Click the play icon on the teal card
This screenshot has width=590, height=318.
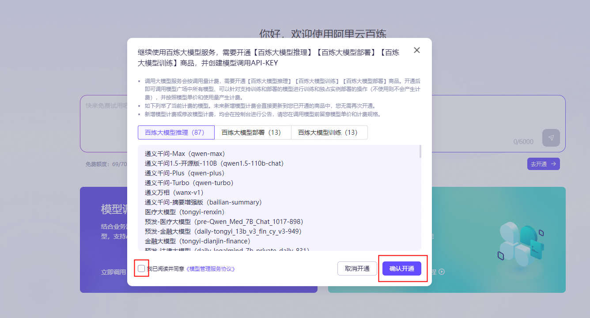click(442, 272)
